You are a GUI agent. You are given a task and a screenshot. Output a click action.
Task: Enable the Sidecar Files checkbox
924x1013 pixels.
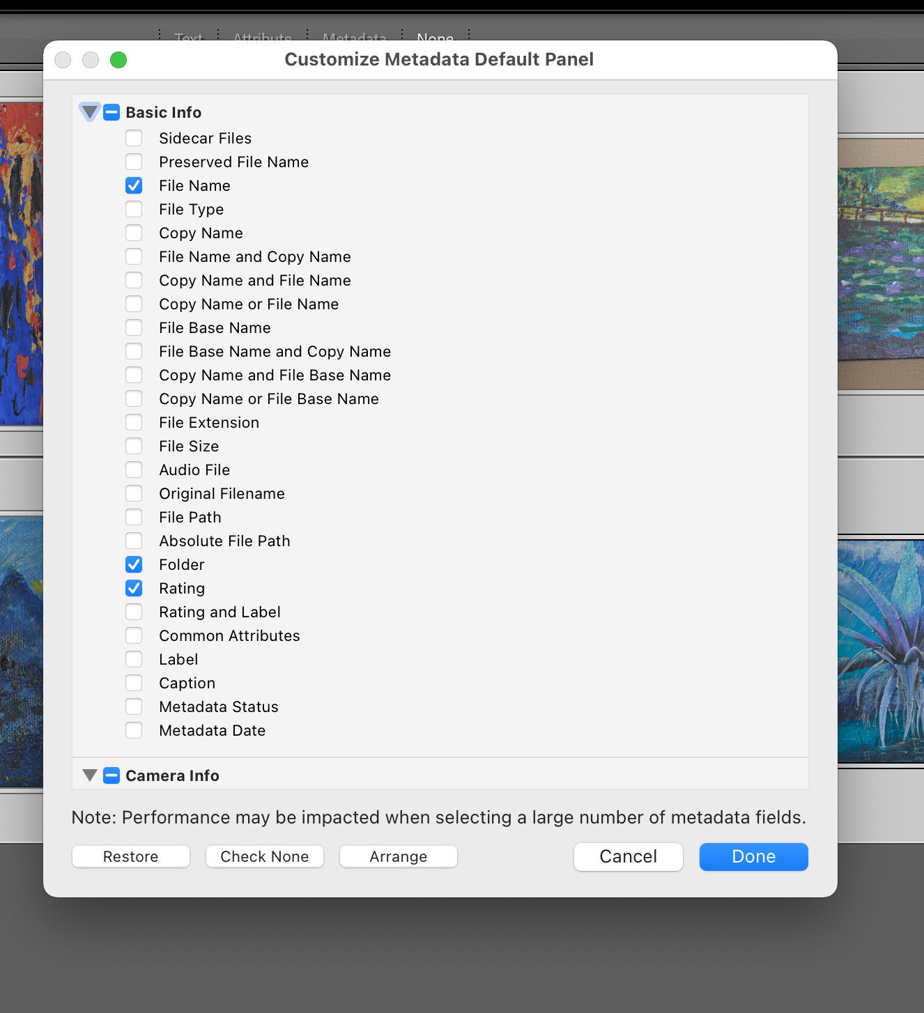[x=134, y=138]
